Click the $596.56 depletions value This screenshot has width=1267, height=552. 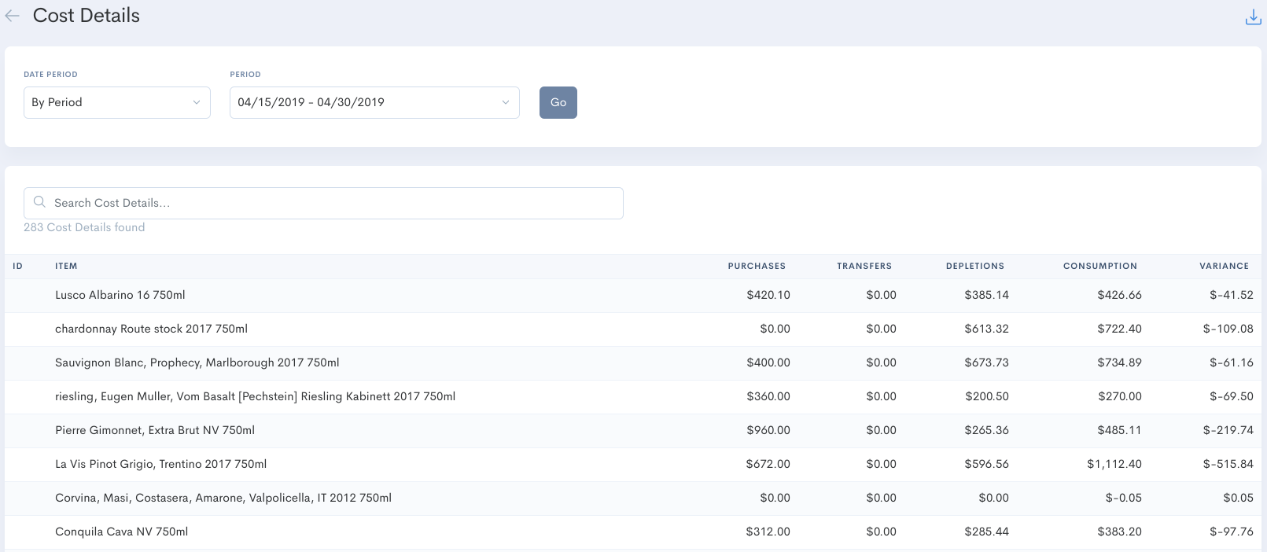pos(987,464)
